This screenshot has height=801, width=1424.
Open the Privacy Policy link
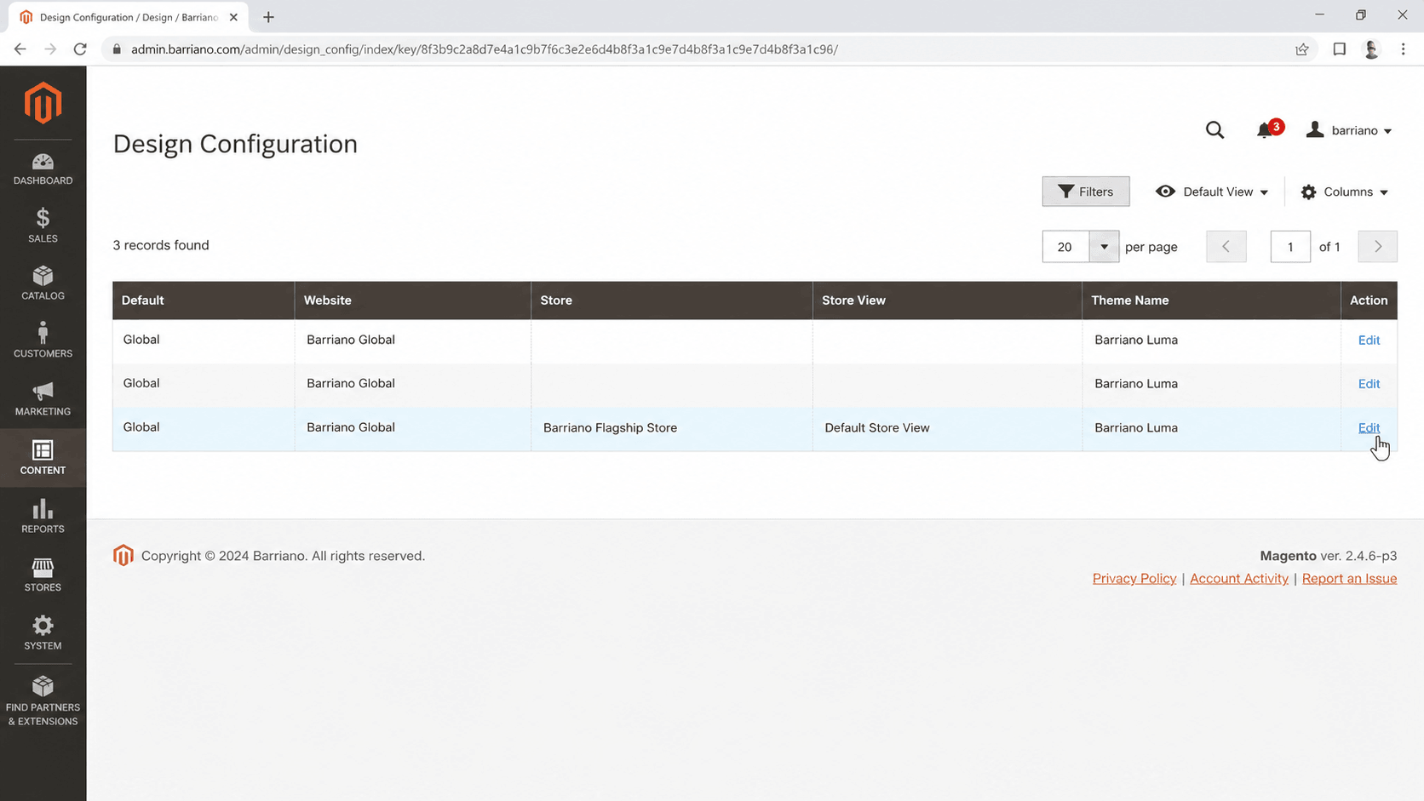[x=1134, y=579]
